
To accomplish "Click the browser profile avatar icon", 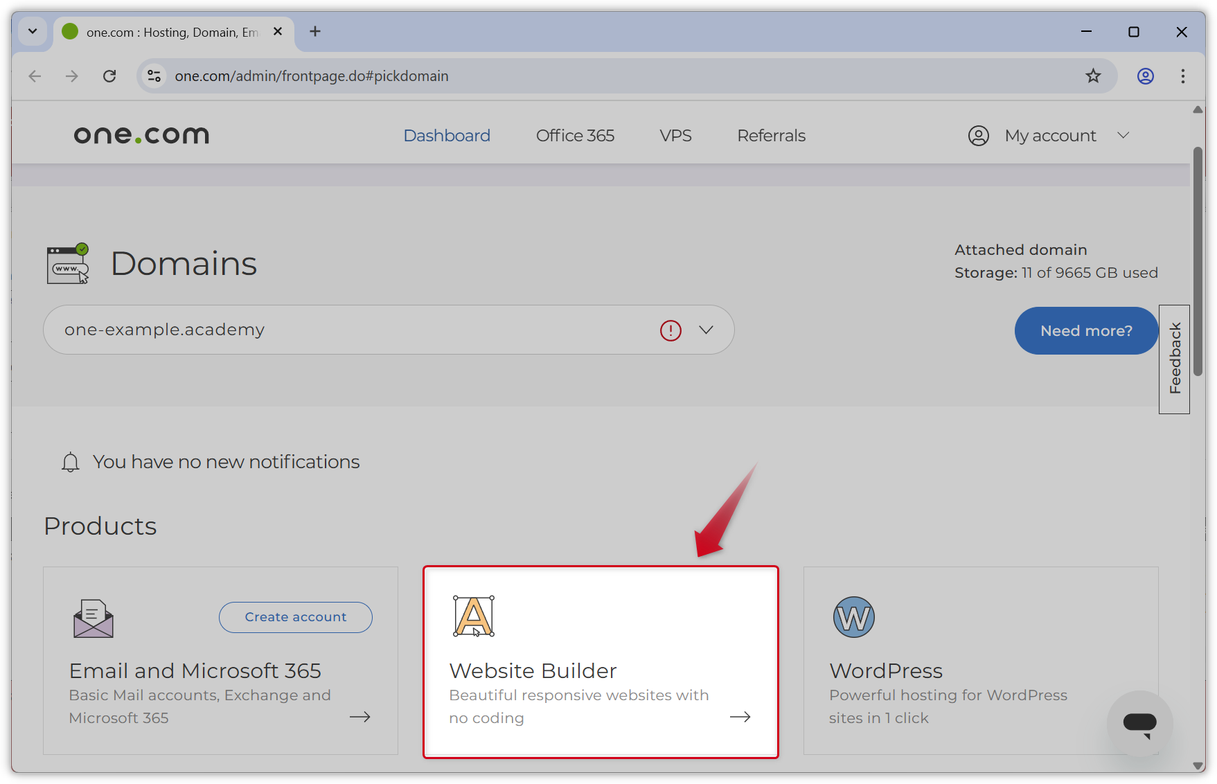I will point(1145,76).
